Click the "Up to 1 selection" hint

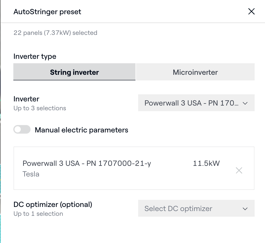[38, 214]
